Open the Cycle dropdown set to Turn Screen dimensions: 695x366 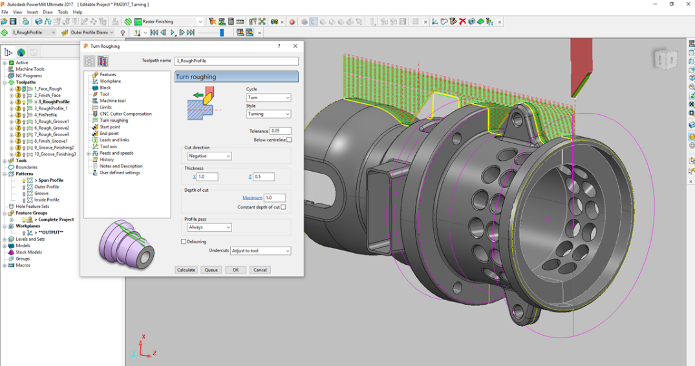coord(268,97)
